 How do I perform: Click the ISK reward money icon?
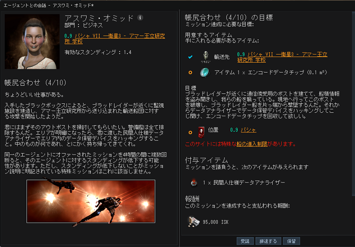pos(194,221)
